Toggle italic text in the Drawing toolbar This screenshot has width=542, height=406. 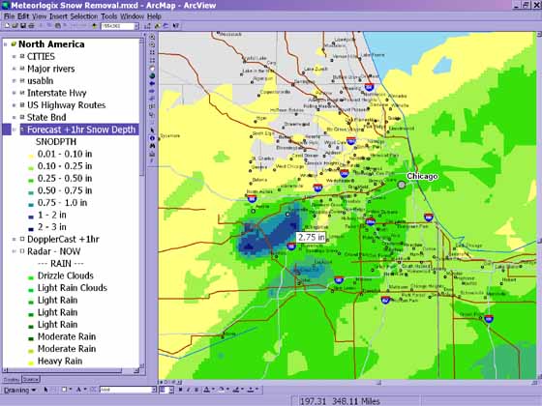pyautogui.click(x=189, y=390)
